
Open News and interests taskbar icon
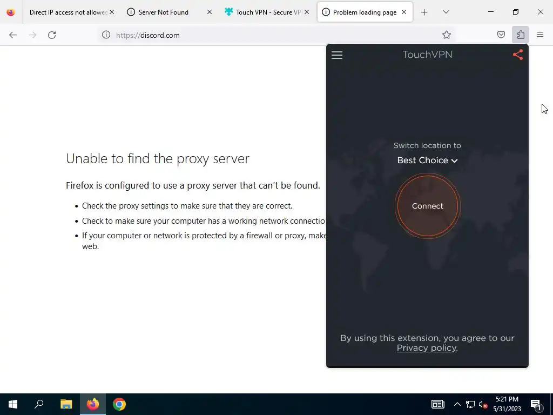pos(437,404)
